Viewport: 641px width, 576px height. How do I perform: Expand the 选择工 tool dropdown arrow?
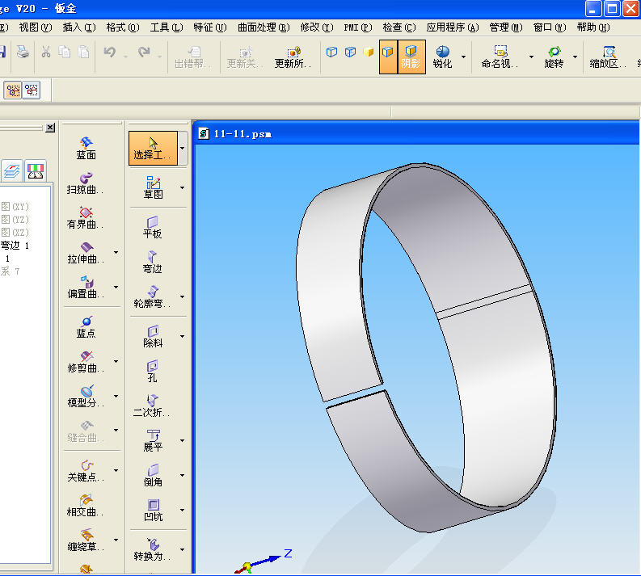(x=183, y=149)
